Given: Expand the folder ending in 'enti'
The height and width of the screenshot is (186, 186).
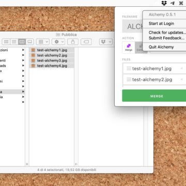Looking at the screenshot, I should tap(23, 60).
